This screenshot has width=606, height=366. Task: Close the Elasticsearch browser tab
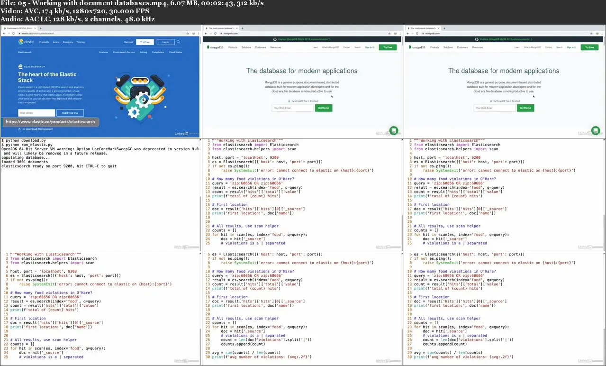[36, 28]
